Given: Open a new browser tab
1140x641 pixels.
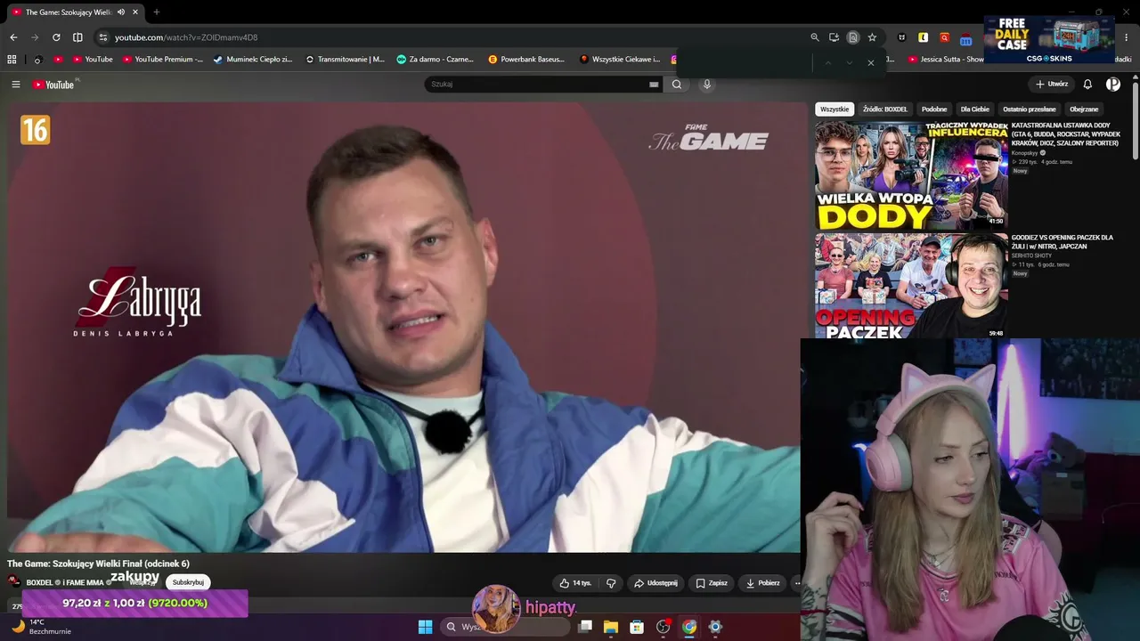Looking at the screenshot, I should click(157, 12).
